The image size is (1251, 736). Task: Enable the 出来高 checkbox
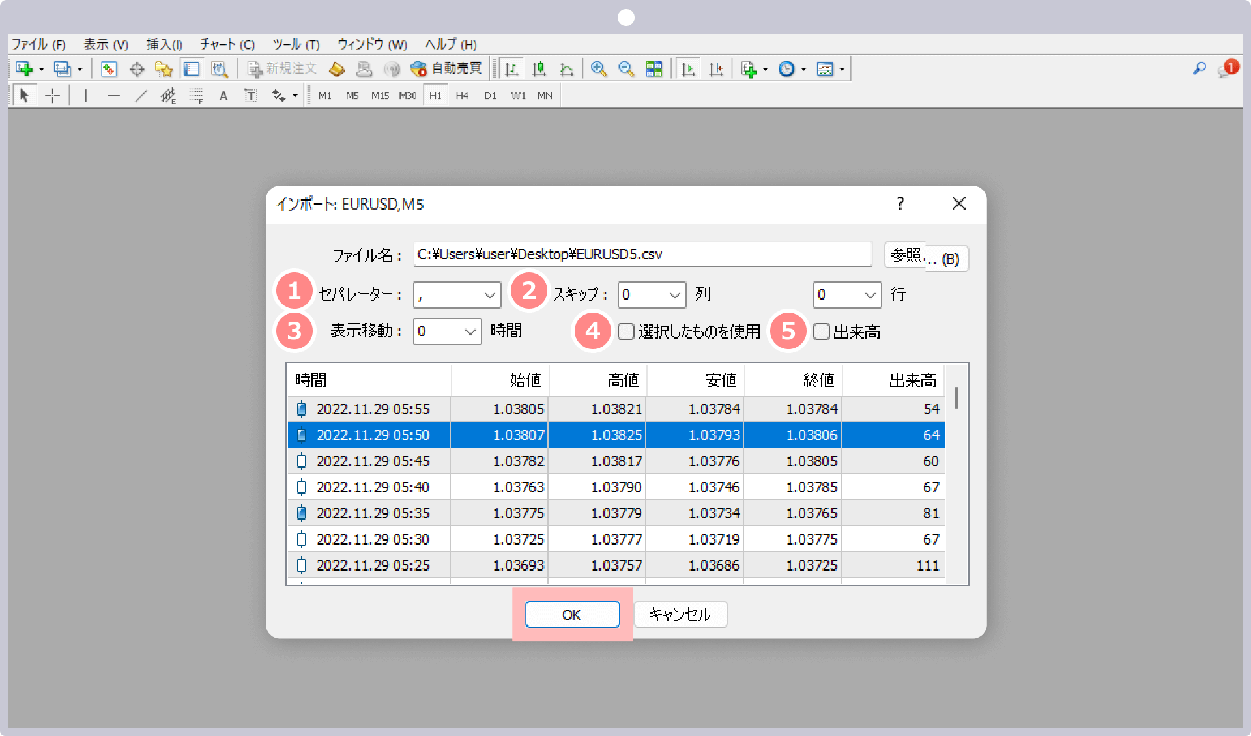822,332
